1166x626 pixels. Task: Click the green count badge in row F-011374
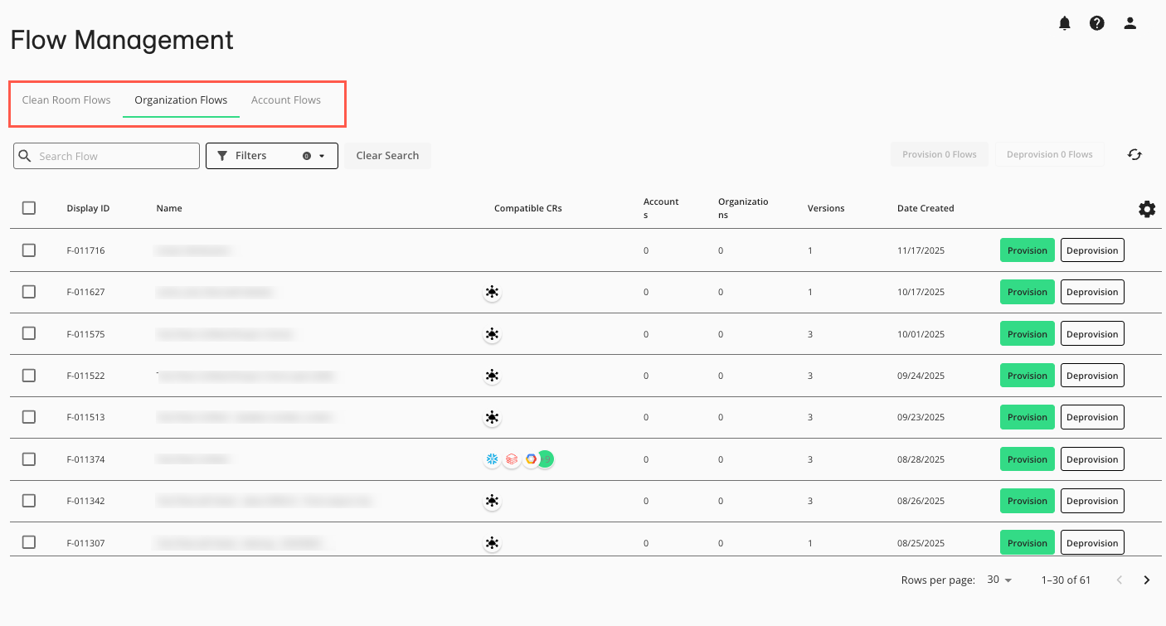[x=547, y=459]
